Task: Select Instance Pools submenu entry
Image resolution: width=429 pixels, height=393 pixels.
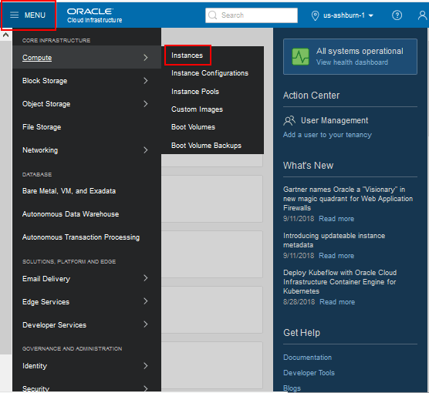Action: pos(195,91)
